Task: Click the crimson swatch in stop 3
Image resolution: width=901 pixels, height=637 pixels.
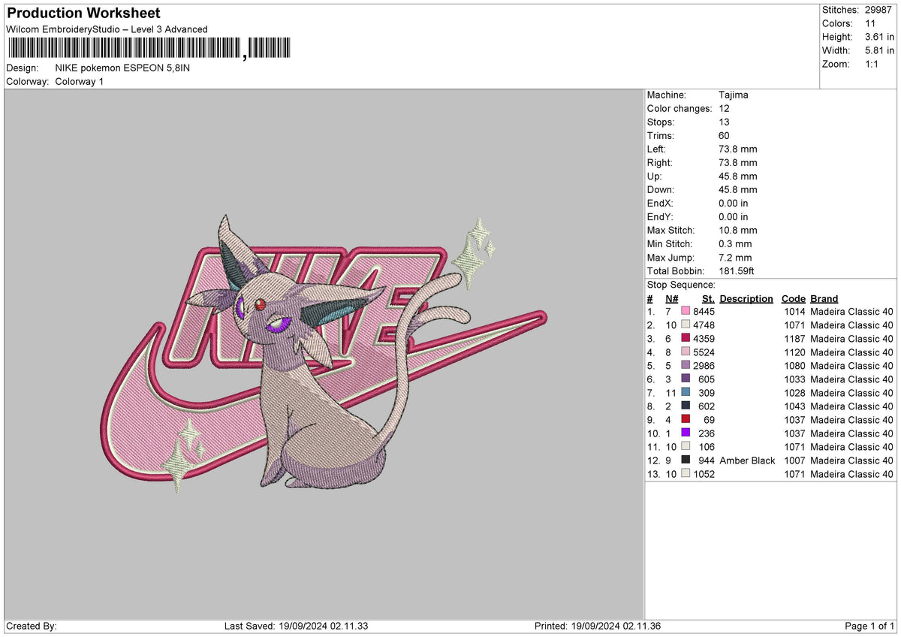Action: [686, 338]
